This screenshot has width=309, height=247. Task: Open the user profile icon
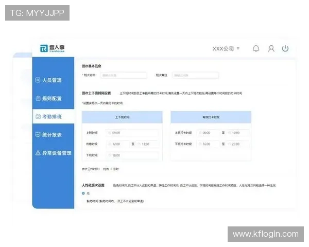(x=271, y=48)
